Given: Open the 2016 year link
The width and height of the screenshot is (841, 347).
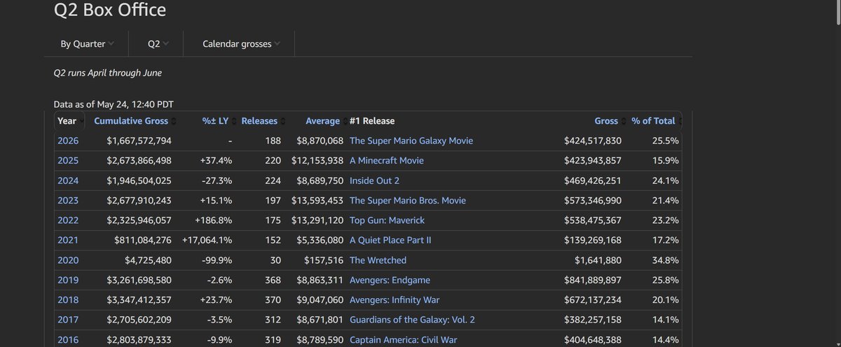Looking at the screenshot, I should (68, 340).
